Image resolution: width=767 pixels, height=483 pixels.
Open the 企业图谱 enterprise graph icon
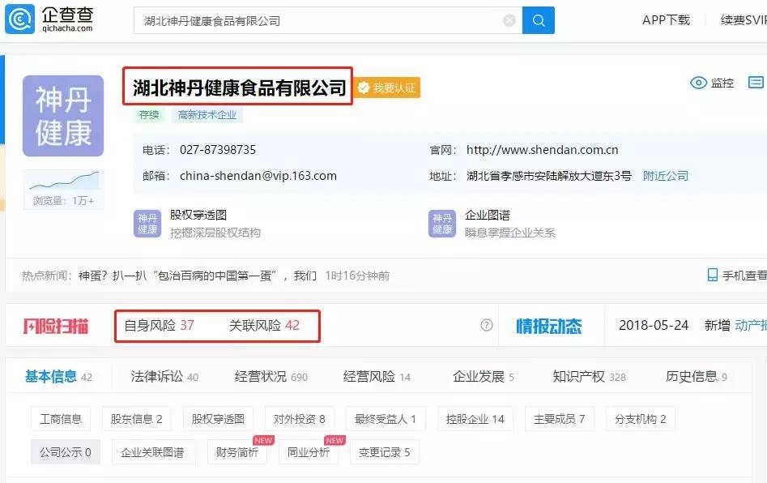click(x=442, y=224)
